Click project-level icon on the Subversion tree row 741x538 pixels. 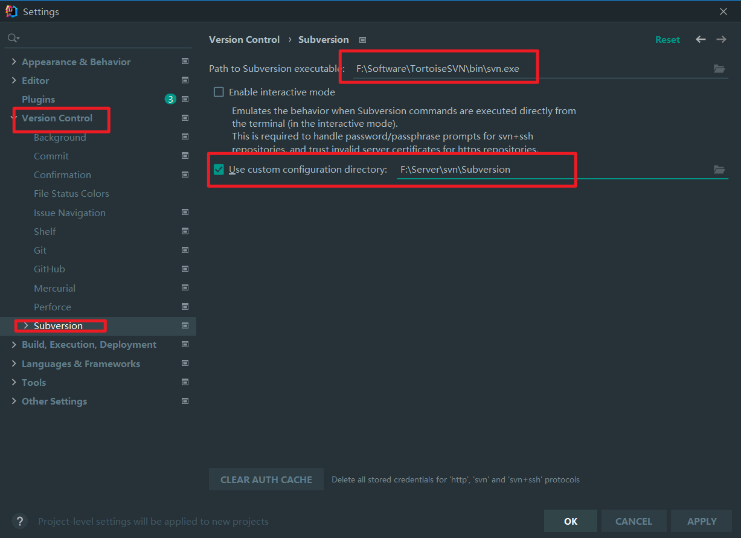185,325
